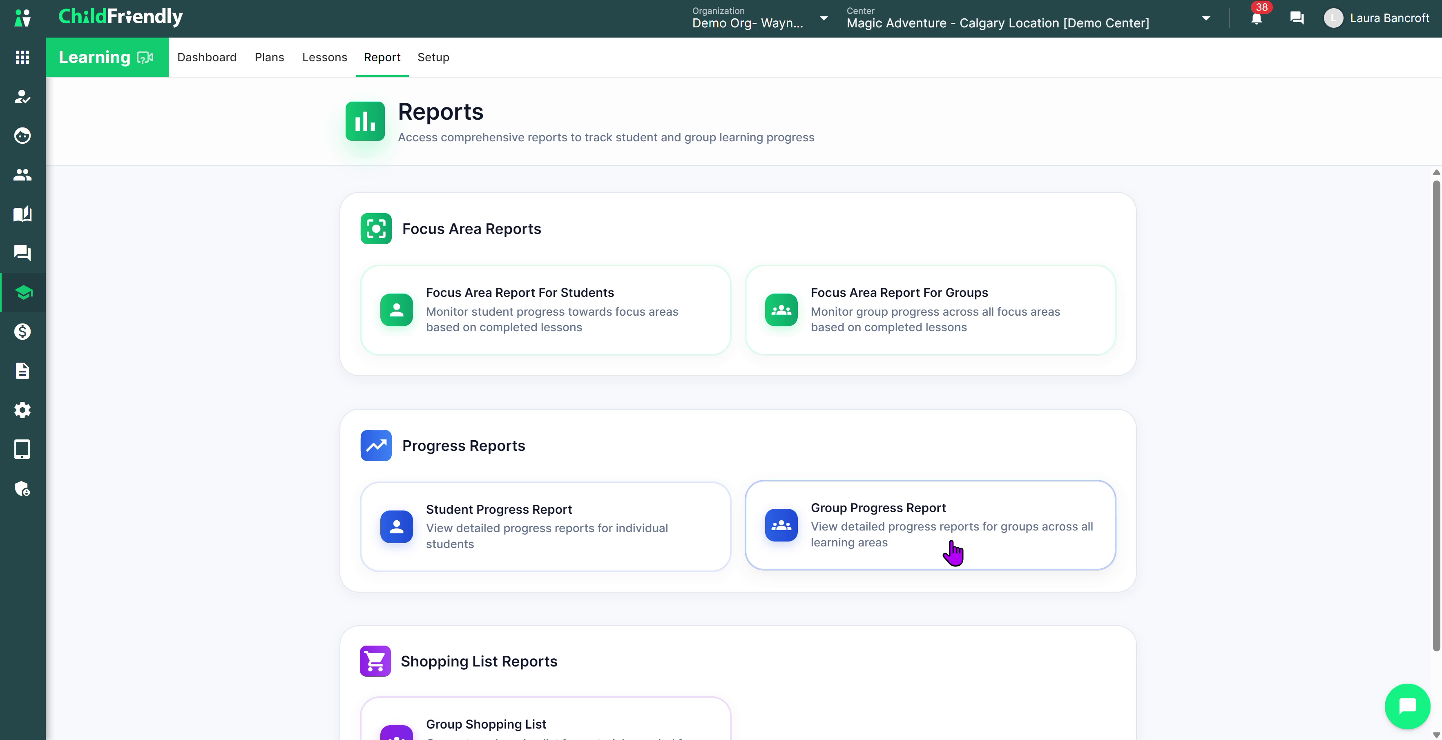Switch to the Plans tab
The image size is (1442, 740).
pyautogui.click(x=269, y=57)
